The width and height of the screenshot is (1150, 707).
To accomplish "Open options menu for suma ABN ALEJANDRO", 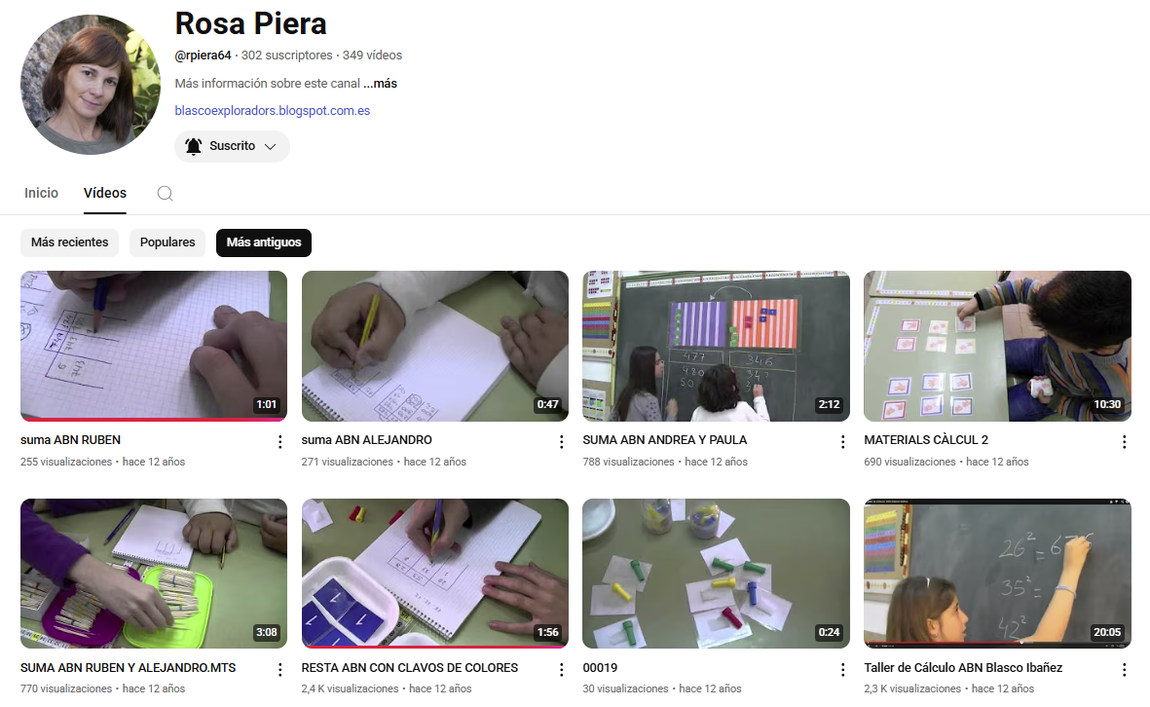I will point(561,441).
